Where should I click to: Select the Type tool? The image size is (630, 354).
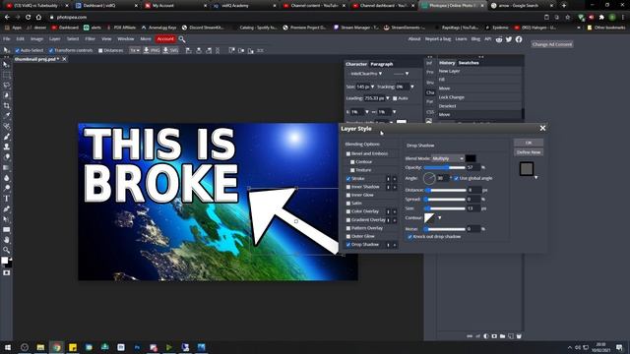[x=6, y=199]
